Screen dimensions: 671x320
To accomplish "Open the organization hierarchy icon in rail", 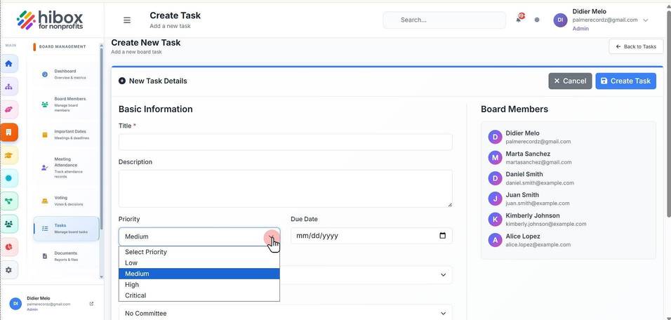I will [x=8, y=87].
